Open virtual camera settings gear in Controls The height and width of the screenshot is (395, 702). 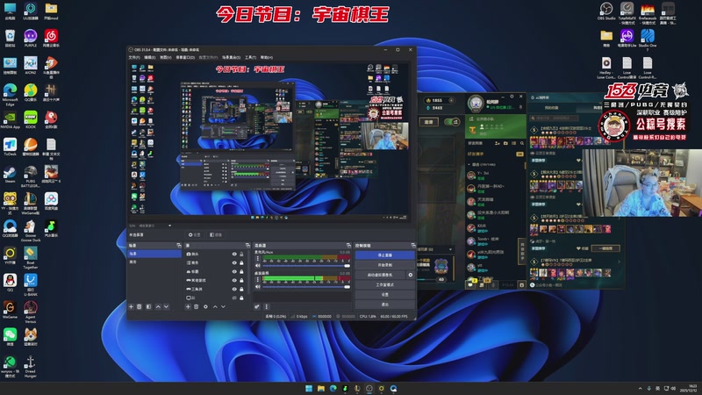click(x=411, y=275)
